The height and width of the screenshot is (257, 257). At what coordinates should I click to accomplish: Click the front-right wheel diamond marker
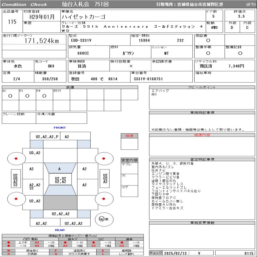[x=104, y=158]
